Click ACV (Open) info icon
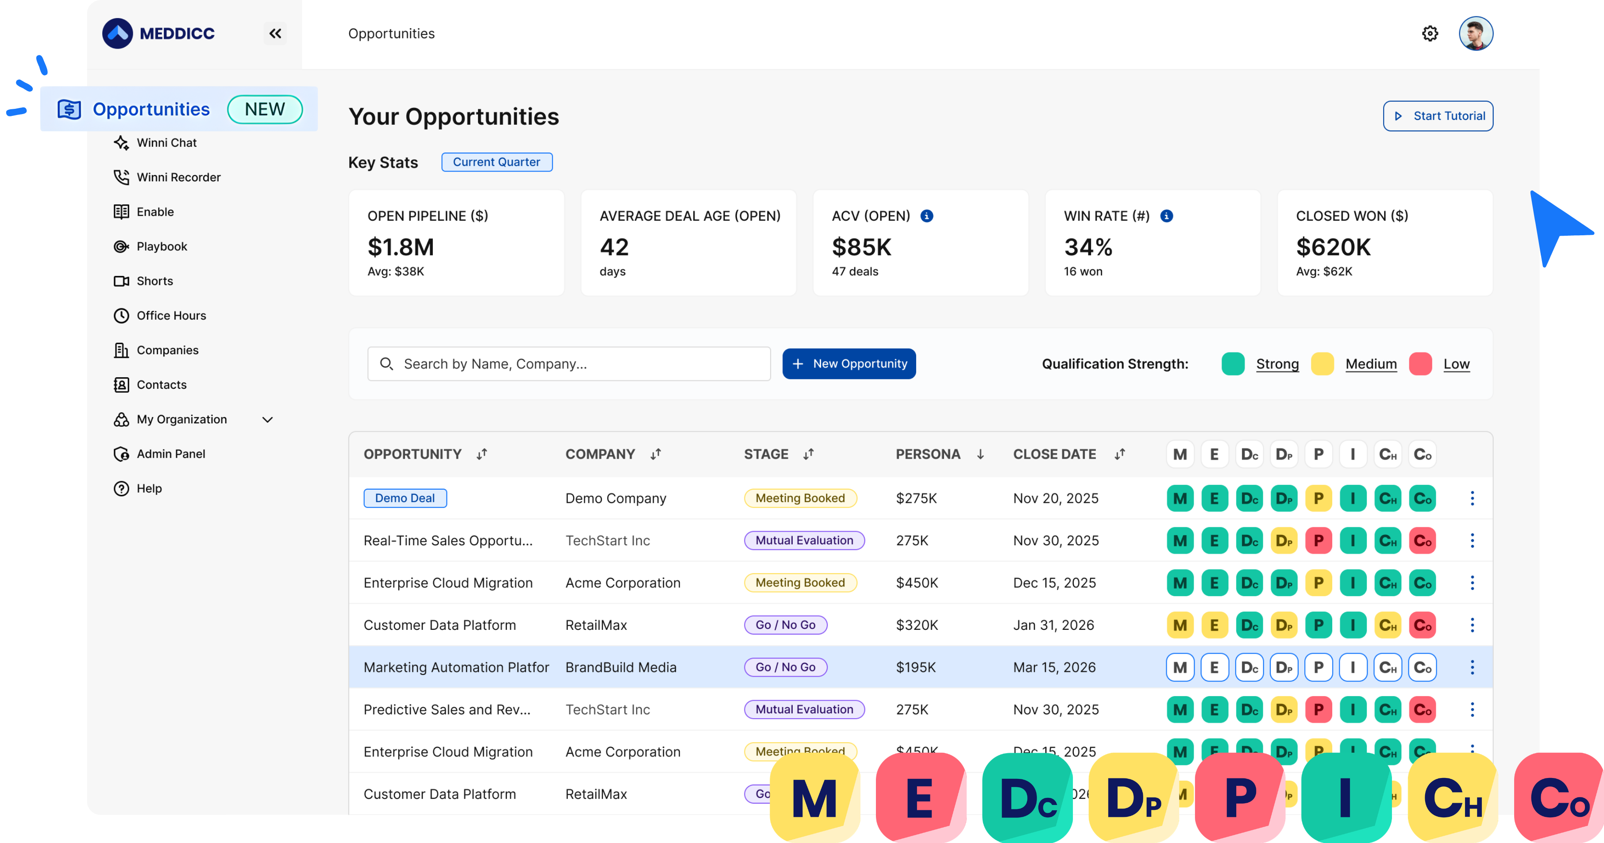The image size is (1604, 843). (926, 216)
